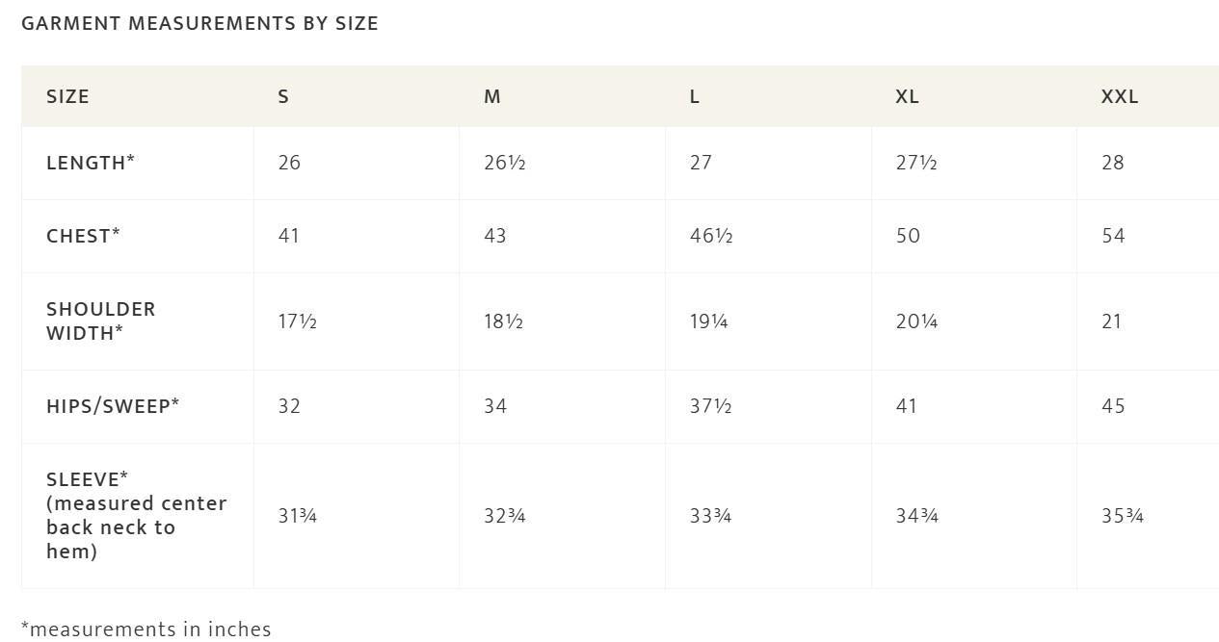Select the 34 hips value for M

(x=495, y=406)
